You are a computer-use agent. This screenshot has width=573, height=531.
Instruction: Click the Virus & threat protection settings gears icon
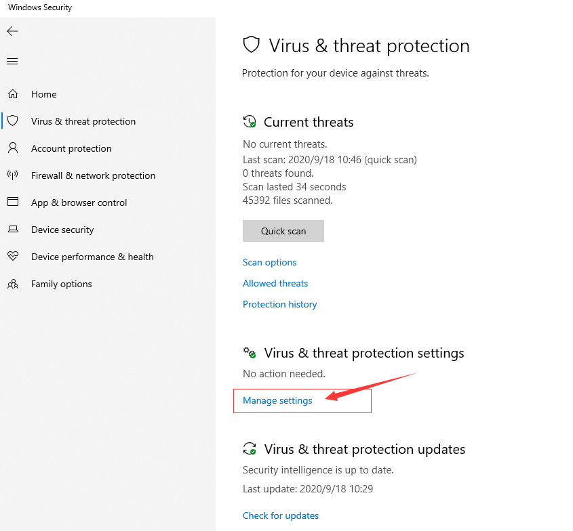(250, 352)
